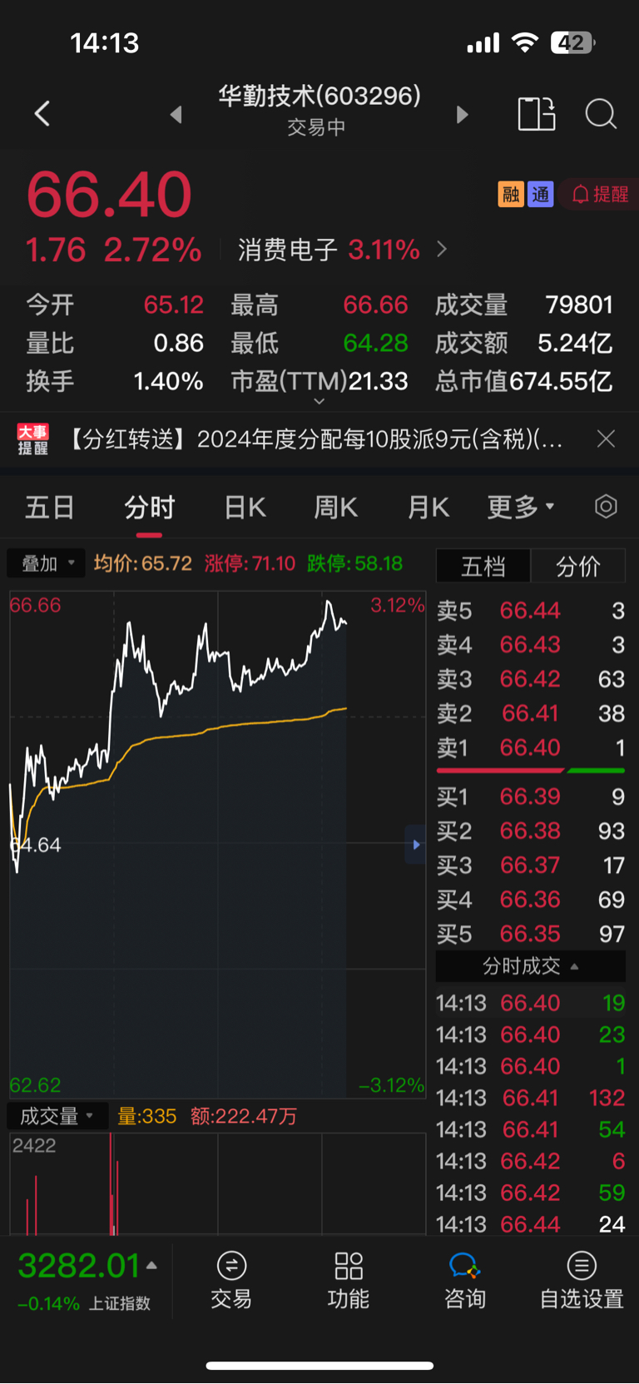Screen dimensions: 639x1384
Task: Tap the 涨停 71.10 limit-up label
Action: (x=250, y=563)
